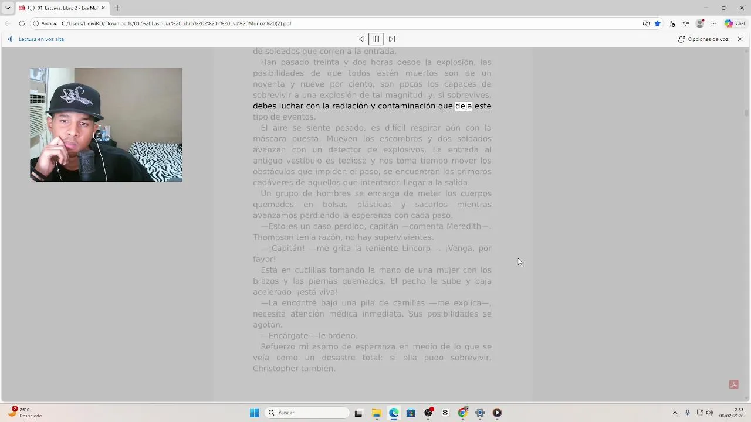Open the media control music icon
The width and height of the screenshot is (751, 422).
[672, 23]
